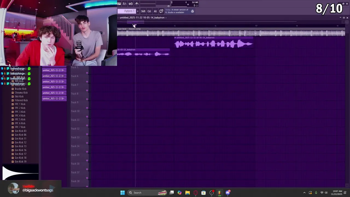
Task: Click the hint bar question-bubble icon
Action: 161,11
